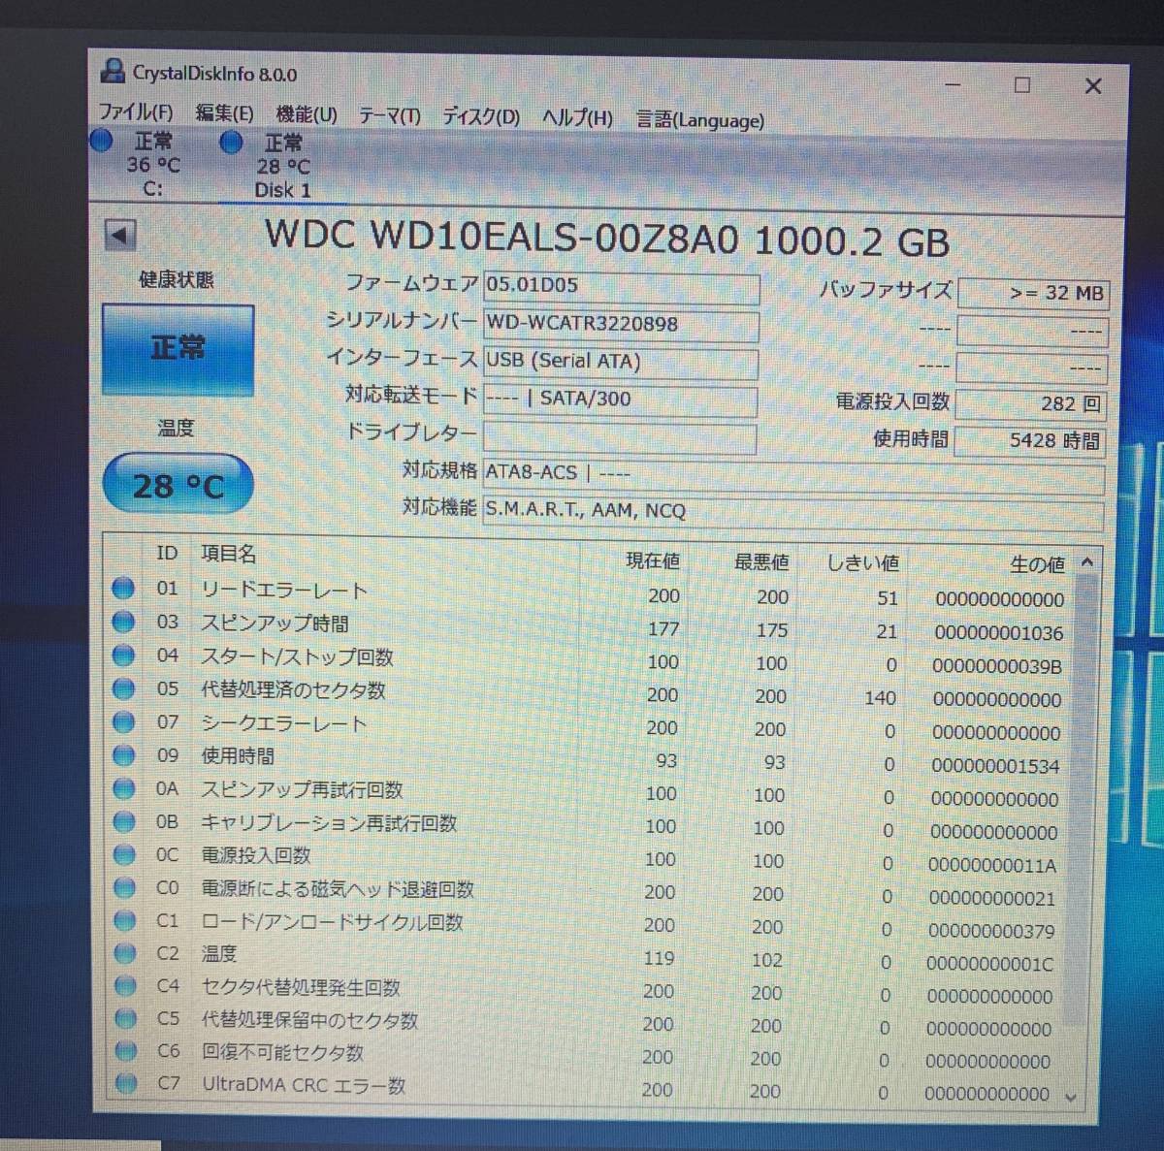Click the 28 °C temperature button
Screen dimensions: 1164x1151
(178, 482)
